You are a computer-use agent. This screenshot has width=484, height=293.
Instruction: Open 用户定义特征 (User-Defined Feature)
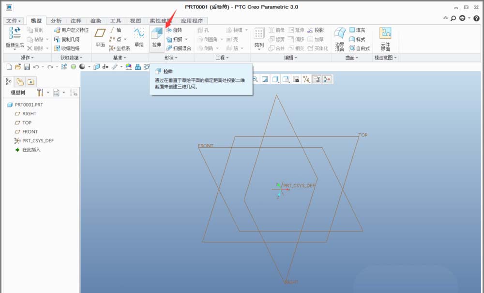coord(71,30)
